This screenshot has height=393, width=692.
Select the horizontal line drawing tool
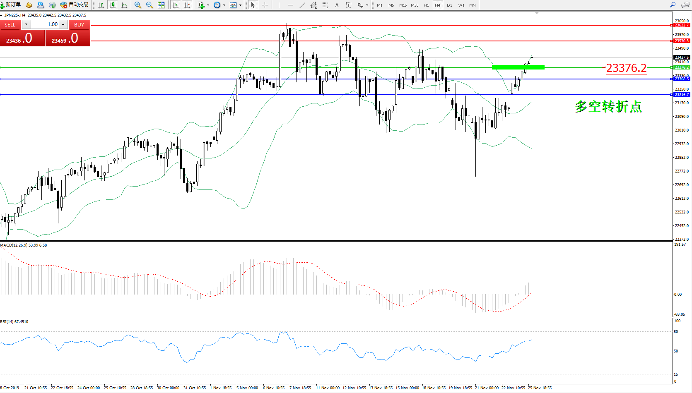click(291, 5)
